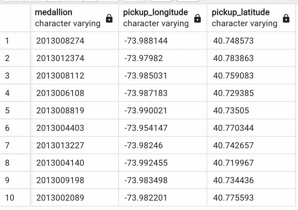
Task: Select the pickup_latitude column header
Action: (x=244, y=18)
